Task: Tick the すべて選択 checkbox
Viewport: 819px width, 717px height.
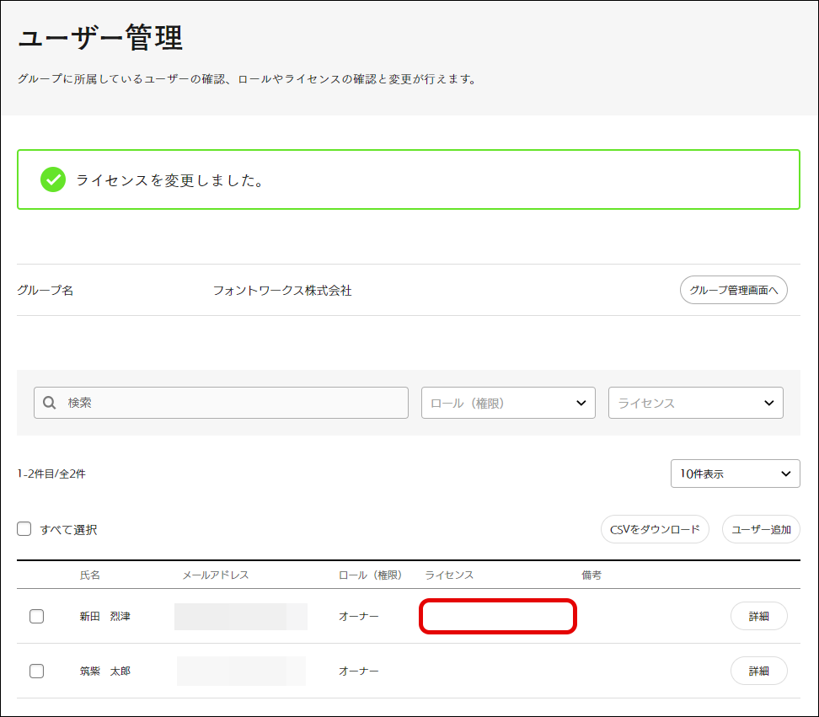Action: [24, 530]
